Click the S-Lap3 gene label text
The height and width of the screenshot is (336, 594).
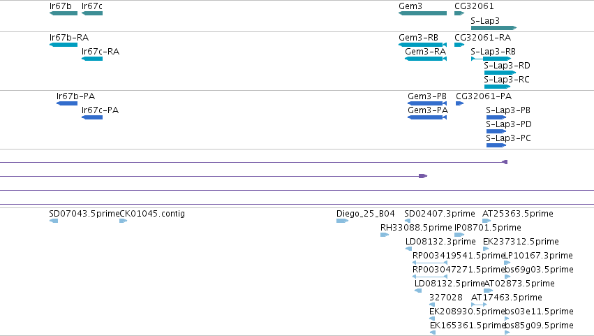tap(485, 21)
